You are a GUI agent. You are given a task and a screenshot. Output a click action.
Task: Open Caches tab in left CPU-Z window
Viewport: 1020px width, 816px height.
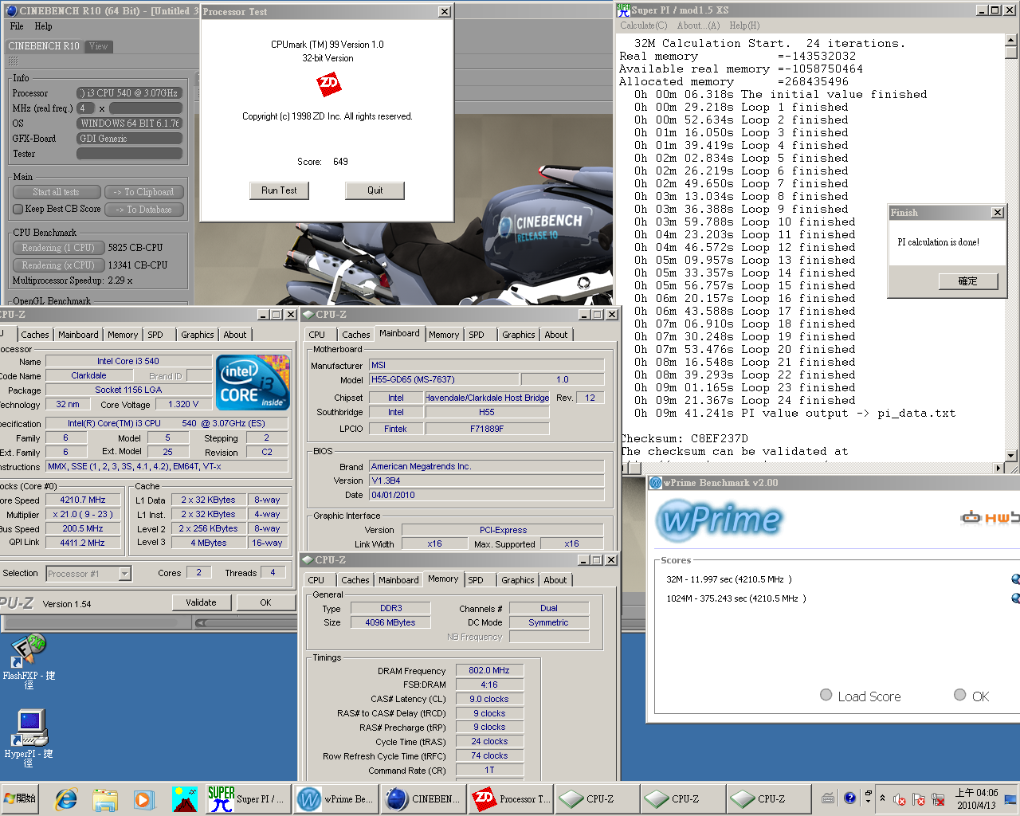[x=35, y=335]
